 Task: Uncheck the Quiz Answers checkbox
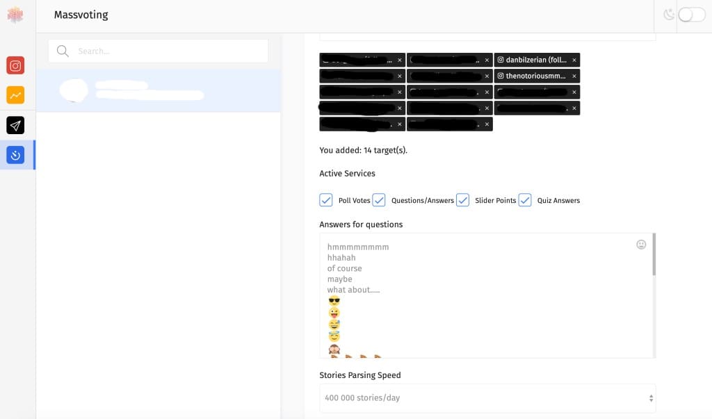tap(524, 200)
